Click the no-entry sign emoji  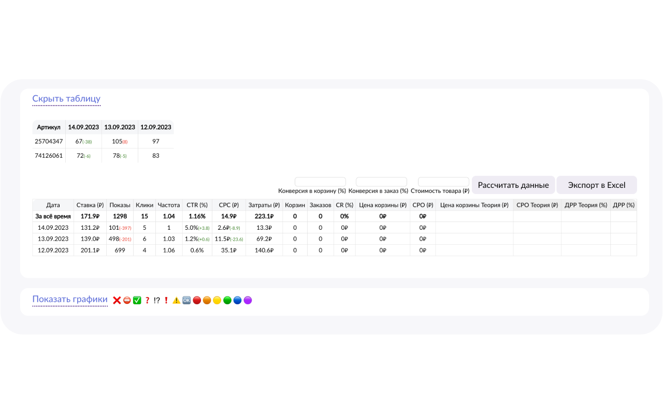(127, 300)
